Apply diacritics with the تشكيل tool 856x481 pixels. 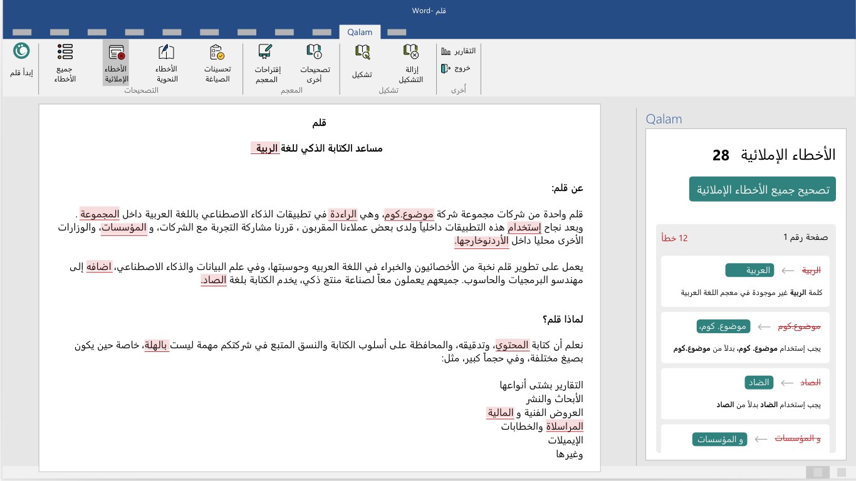pyautogui.click(x=362, y=61)
